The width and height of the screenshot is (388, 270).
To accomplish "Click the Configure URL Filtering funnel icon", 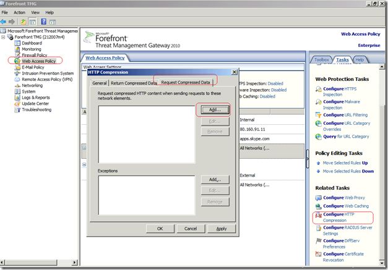I will tap(318, 115).
